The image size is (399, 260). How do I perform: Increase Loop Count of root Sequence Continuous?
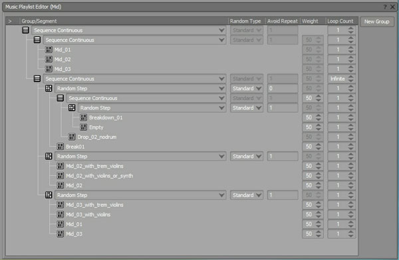point(351,28)
